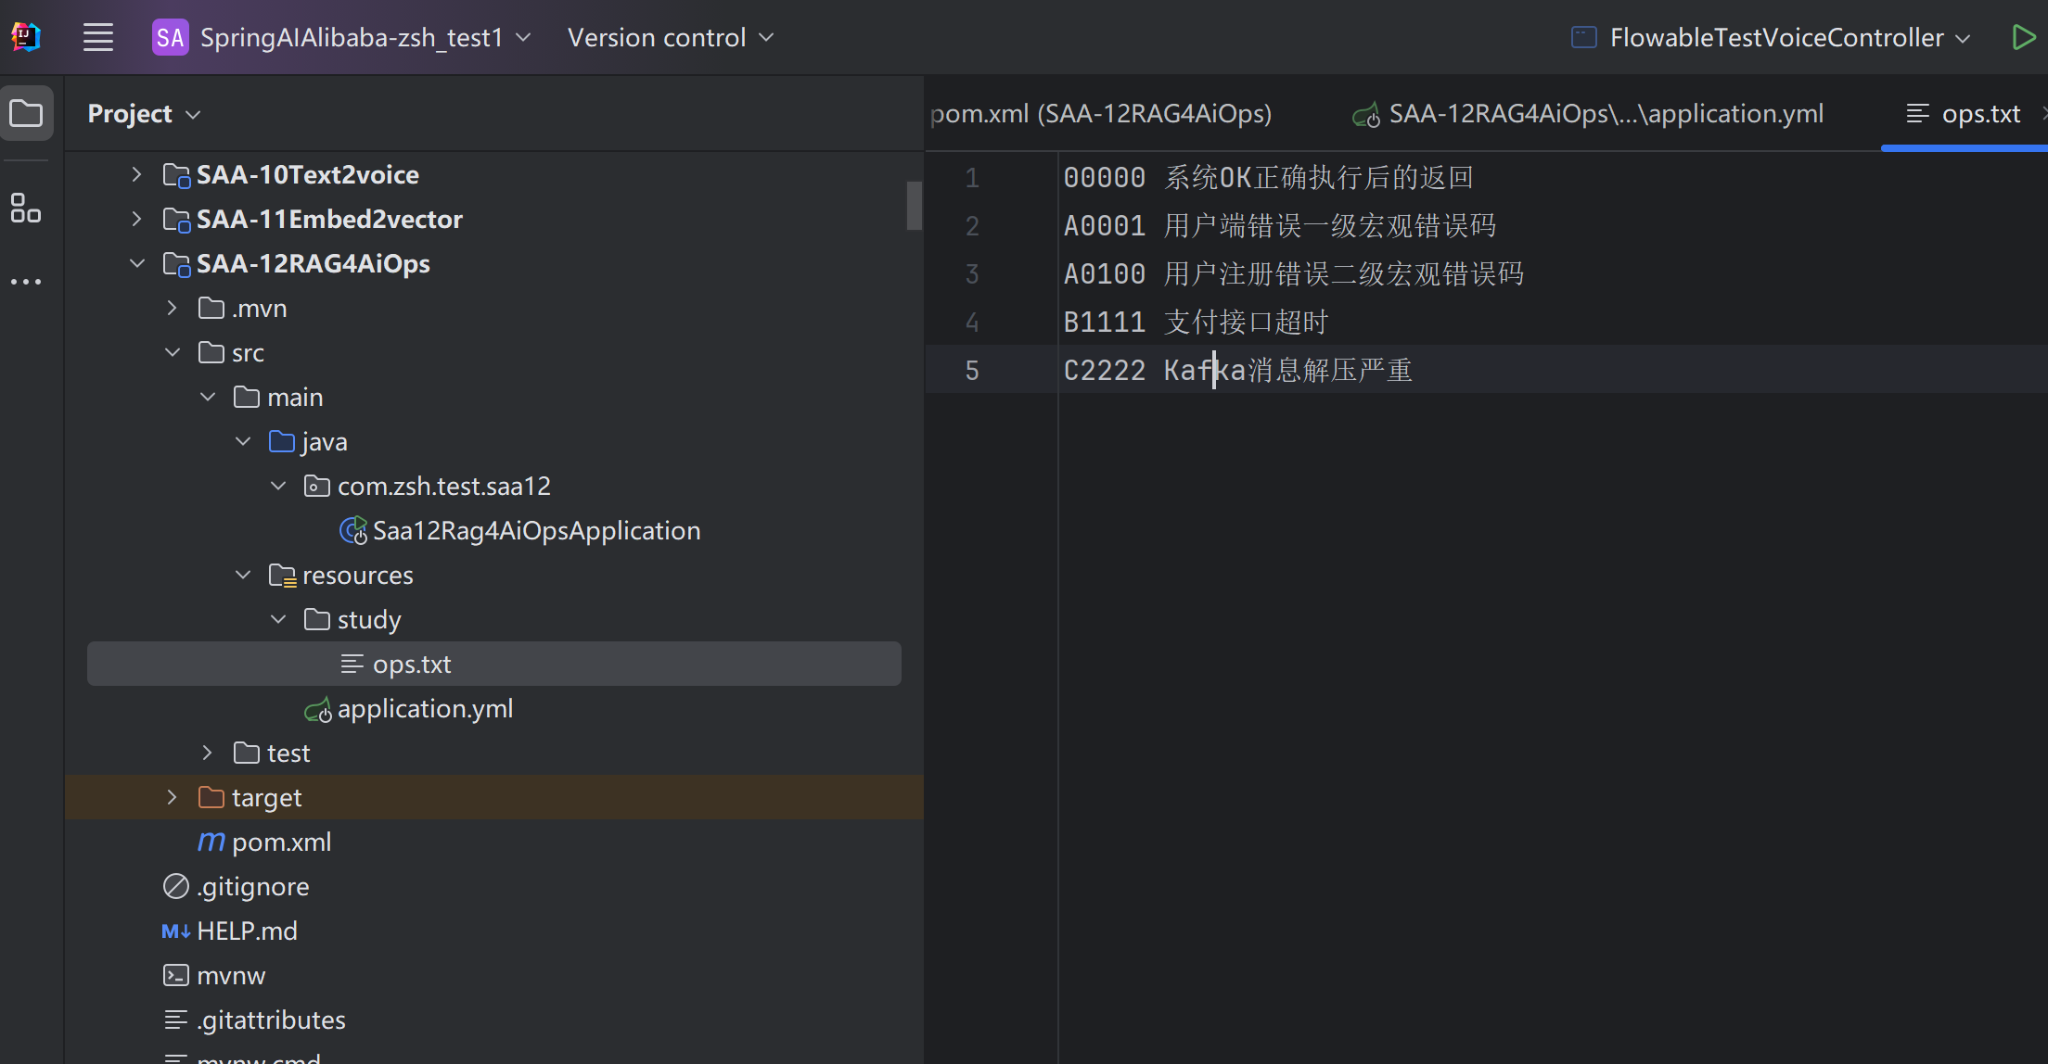Click line 4 text B1111 in editor
2048x1064 pixels.
(x=1104, y=323)
